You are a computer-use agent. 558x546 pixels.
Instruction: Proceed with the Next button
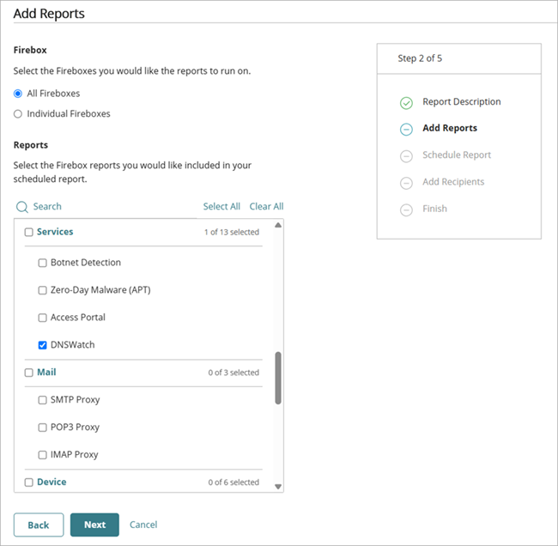click(x=94, y=525)
